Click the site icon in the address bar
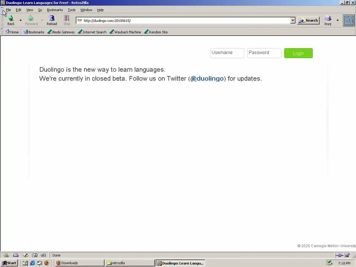This screenshot has width=356, height=267. pyautogui.click(x=79, y=20)
